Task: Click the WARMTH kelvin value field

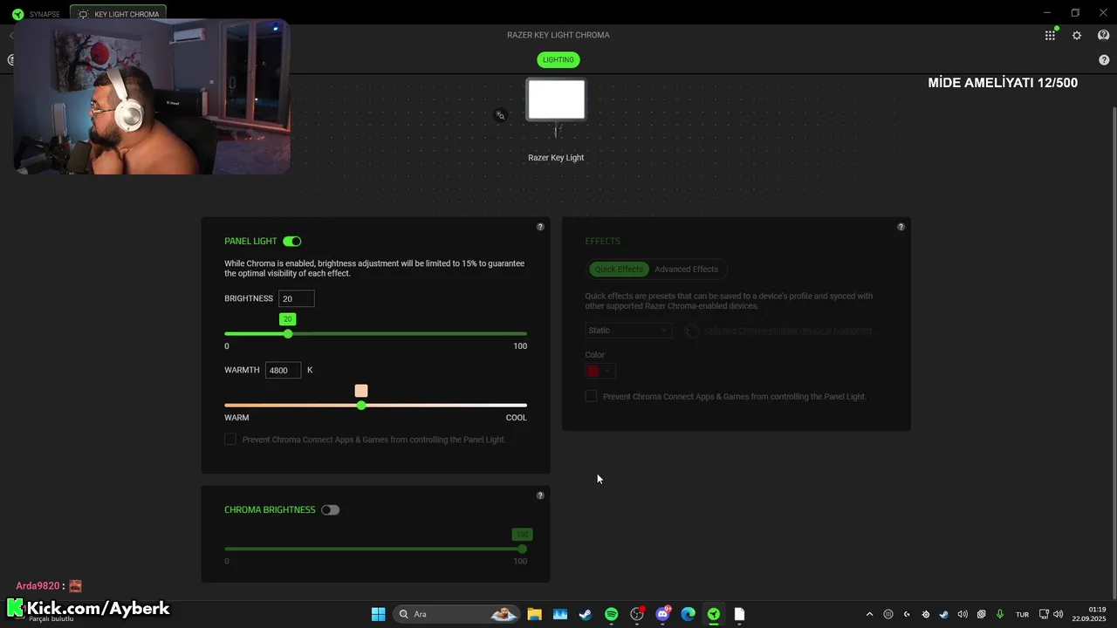Action: click(x=284, y=370)
